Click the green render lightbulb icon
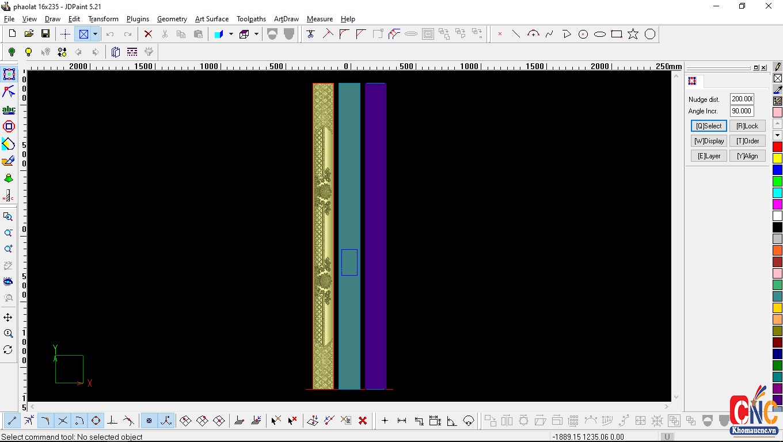 click(x=11, y=52)
